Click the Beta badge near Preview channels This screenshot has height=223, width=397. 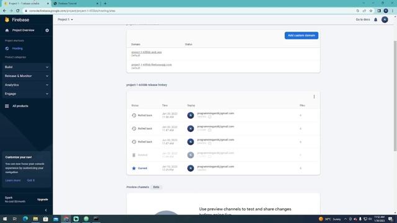pos(156,187)
